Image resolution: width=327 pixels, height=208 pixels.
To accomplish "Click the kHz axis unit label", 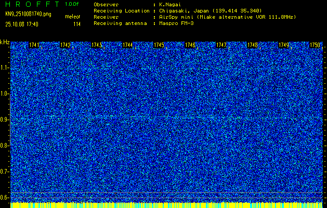I will pyautogui.click(x=5, y=42).
